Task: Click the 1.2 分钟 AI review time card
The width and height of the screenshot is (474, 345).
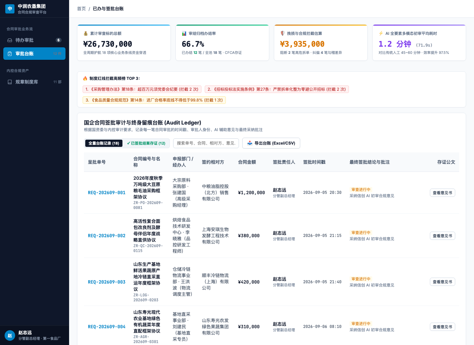Action: point(419,43)
